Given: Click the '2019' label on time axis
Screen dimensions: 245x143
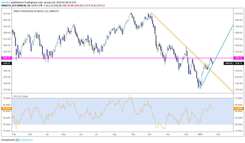Looking at the screenshot, I should pos(200,134).
